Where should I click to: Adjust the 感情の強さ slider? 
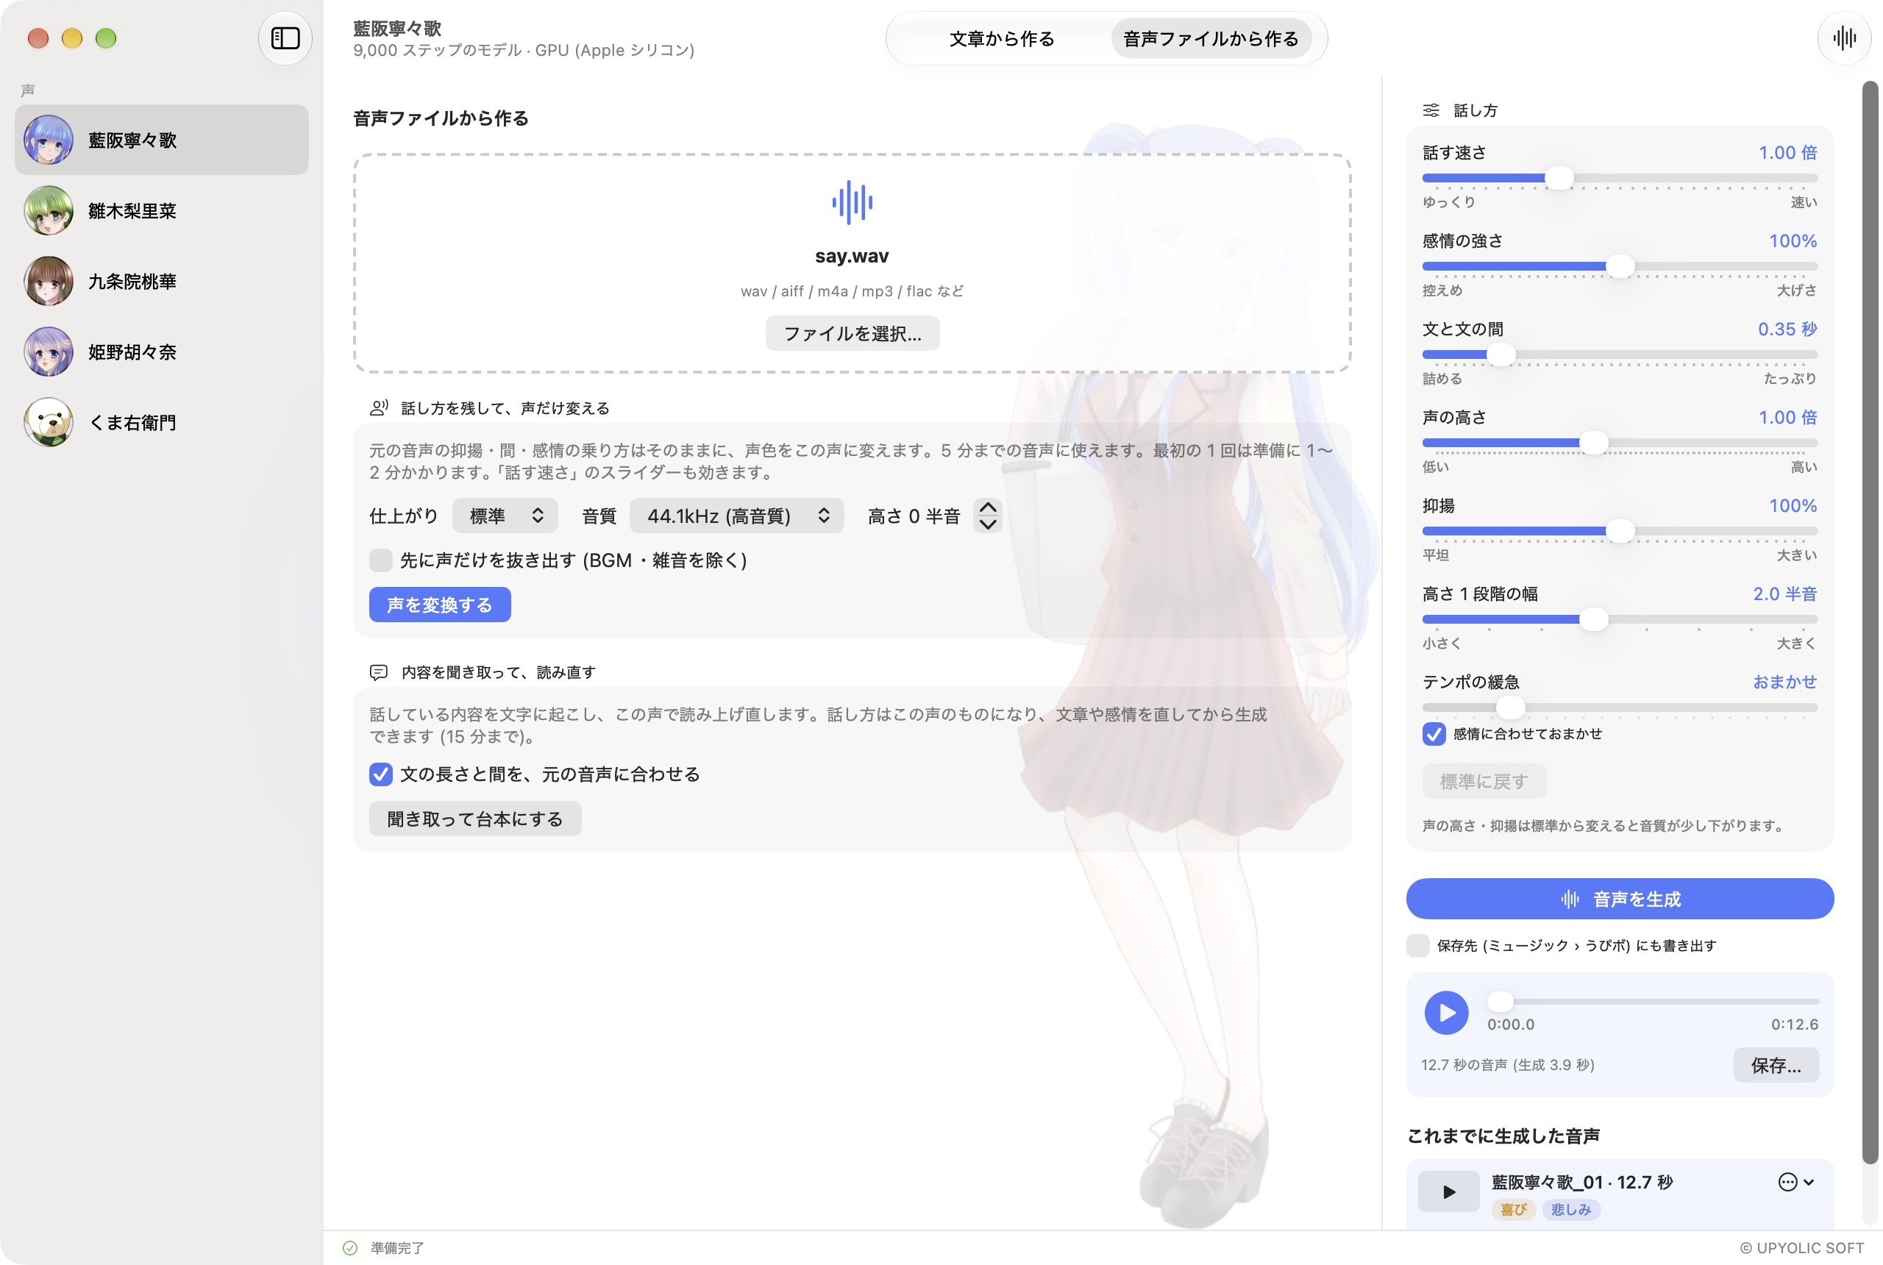[1619, 266]
